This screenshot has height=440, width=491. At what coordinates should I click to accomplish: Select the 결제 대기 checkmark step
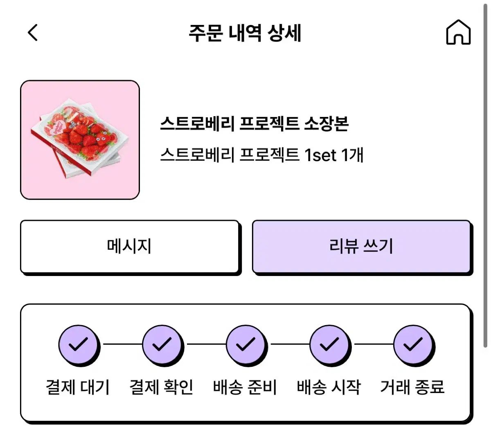point(78,345)
